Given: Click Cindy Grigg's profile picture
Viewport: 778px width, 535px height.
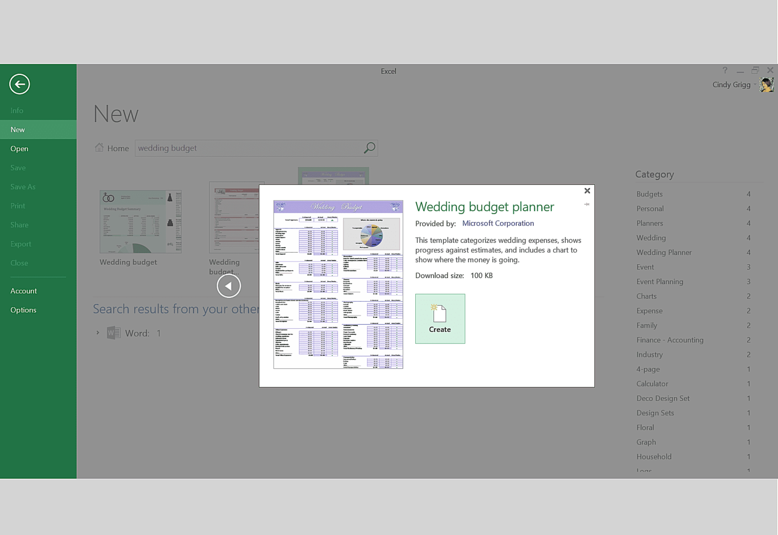Looking at the screenshot, I should [766, 84].
